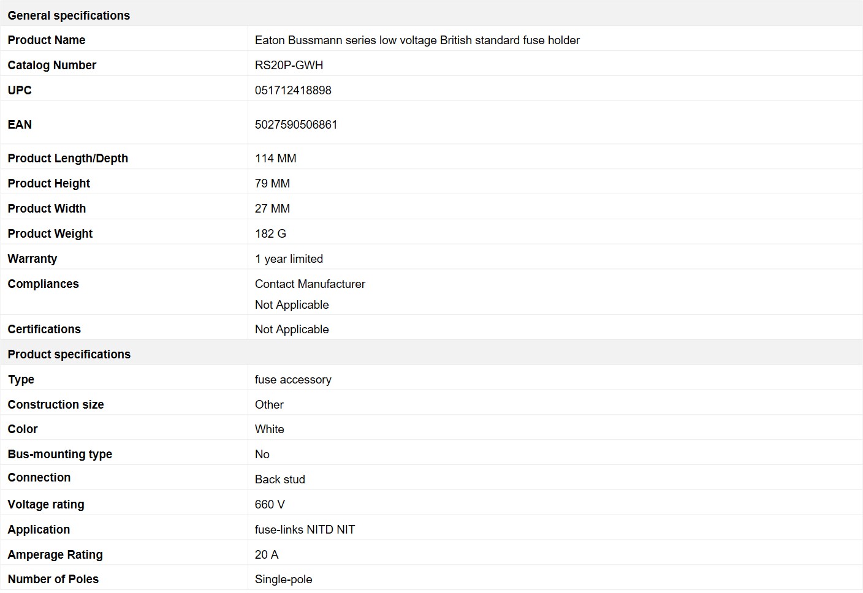Click the 'Product Name' label
This screenshot has height=593, width=863.
click(47, 40)
